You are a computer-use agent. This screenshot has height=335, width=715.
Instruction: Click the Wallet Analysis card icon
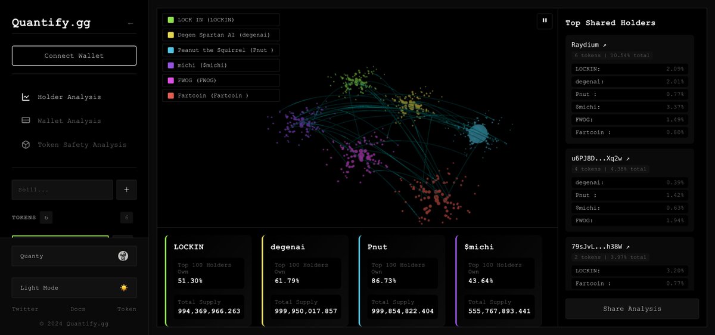pyautogui.click(x=26, y=121)
